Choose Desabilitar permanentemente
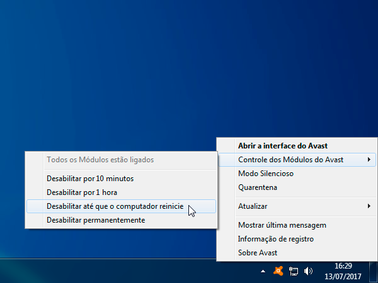The height and width of the screenshot is (283, 378). (121, 220)
